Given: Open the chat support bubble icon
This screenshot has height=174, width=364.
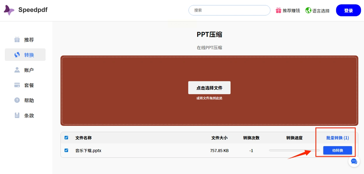Looking at the screenshot, I should pos(354,161).
